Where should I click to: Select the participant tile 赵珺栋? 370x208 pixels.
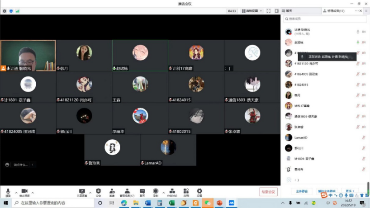click(x=140, y=56)
